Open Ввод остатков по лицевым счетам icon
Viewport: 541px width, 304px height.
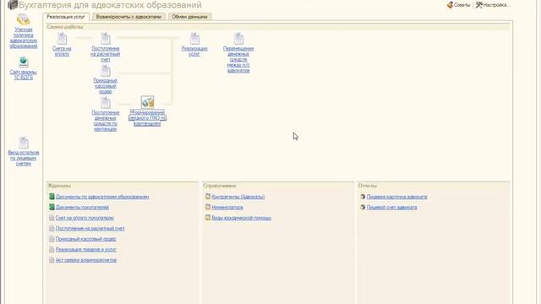[24, 143]
